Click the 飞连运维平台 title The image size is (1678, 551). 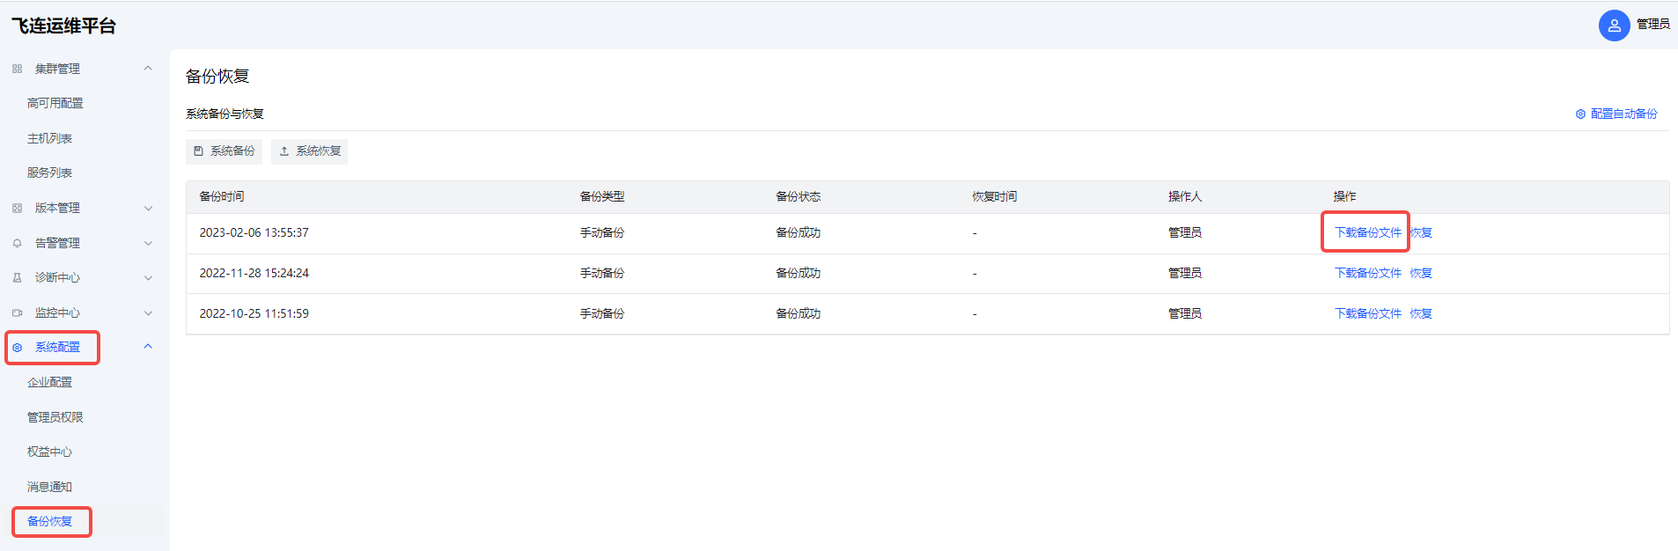click(x=63, y=26)
